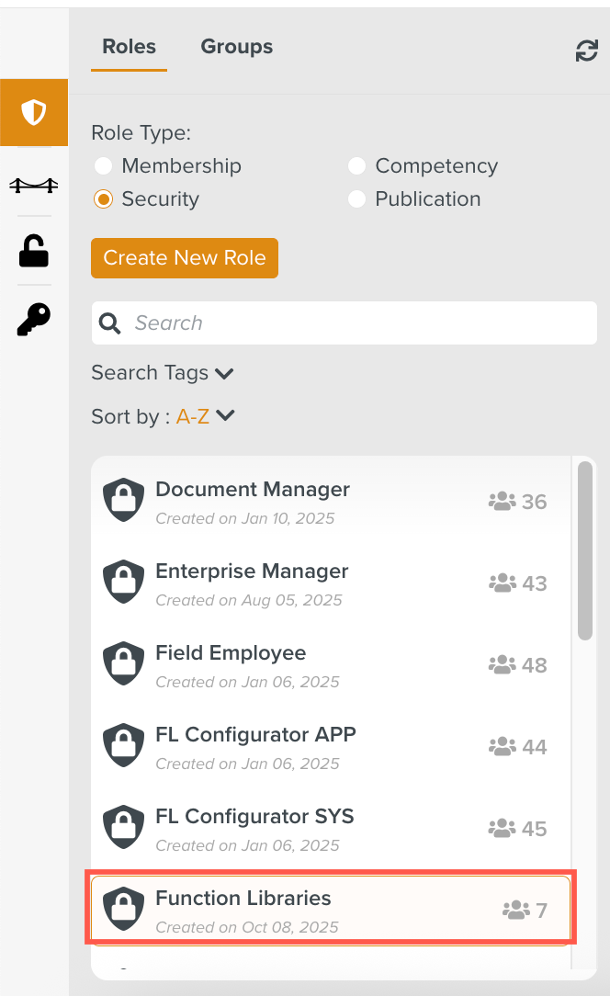Image resolution: width=610 pixels, height=996 pixels.
Task: Click members icon for FL Configurator APP
Action: click(502, 746)
